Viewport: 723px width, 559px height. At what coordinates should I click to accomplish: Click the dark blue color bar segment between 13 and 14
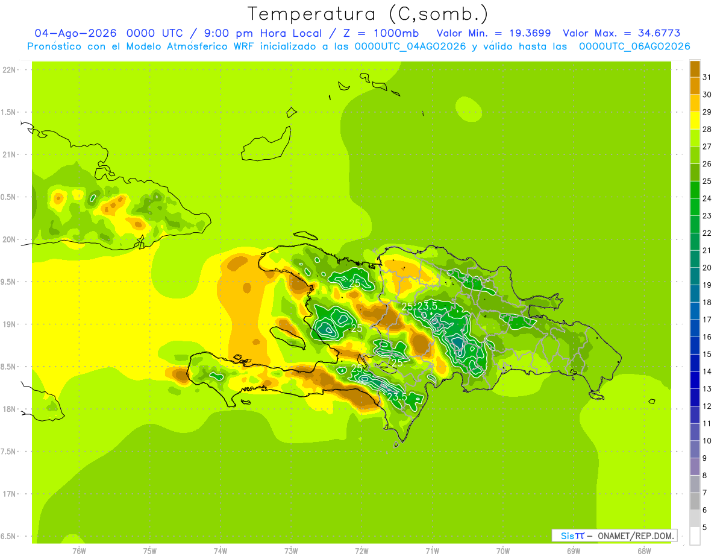[x=695, y=380]
